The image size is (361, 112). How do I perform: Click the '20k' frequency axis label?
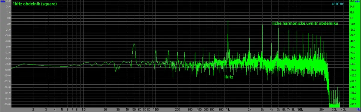tap(322, 110)
